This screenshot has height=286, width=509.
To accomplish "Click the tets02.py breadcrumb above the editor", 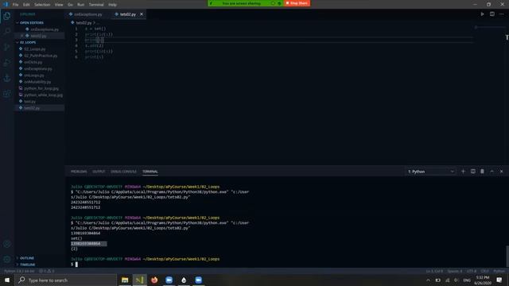I will (84, 23).
